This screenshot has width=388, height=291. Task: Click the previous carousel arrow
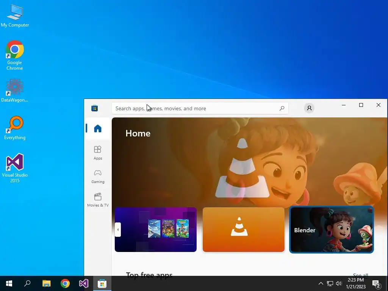(118, 230)
